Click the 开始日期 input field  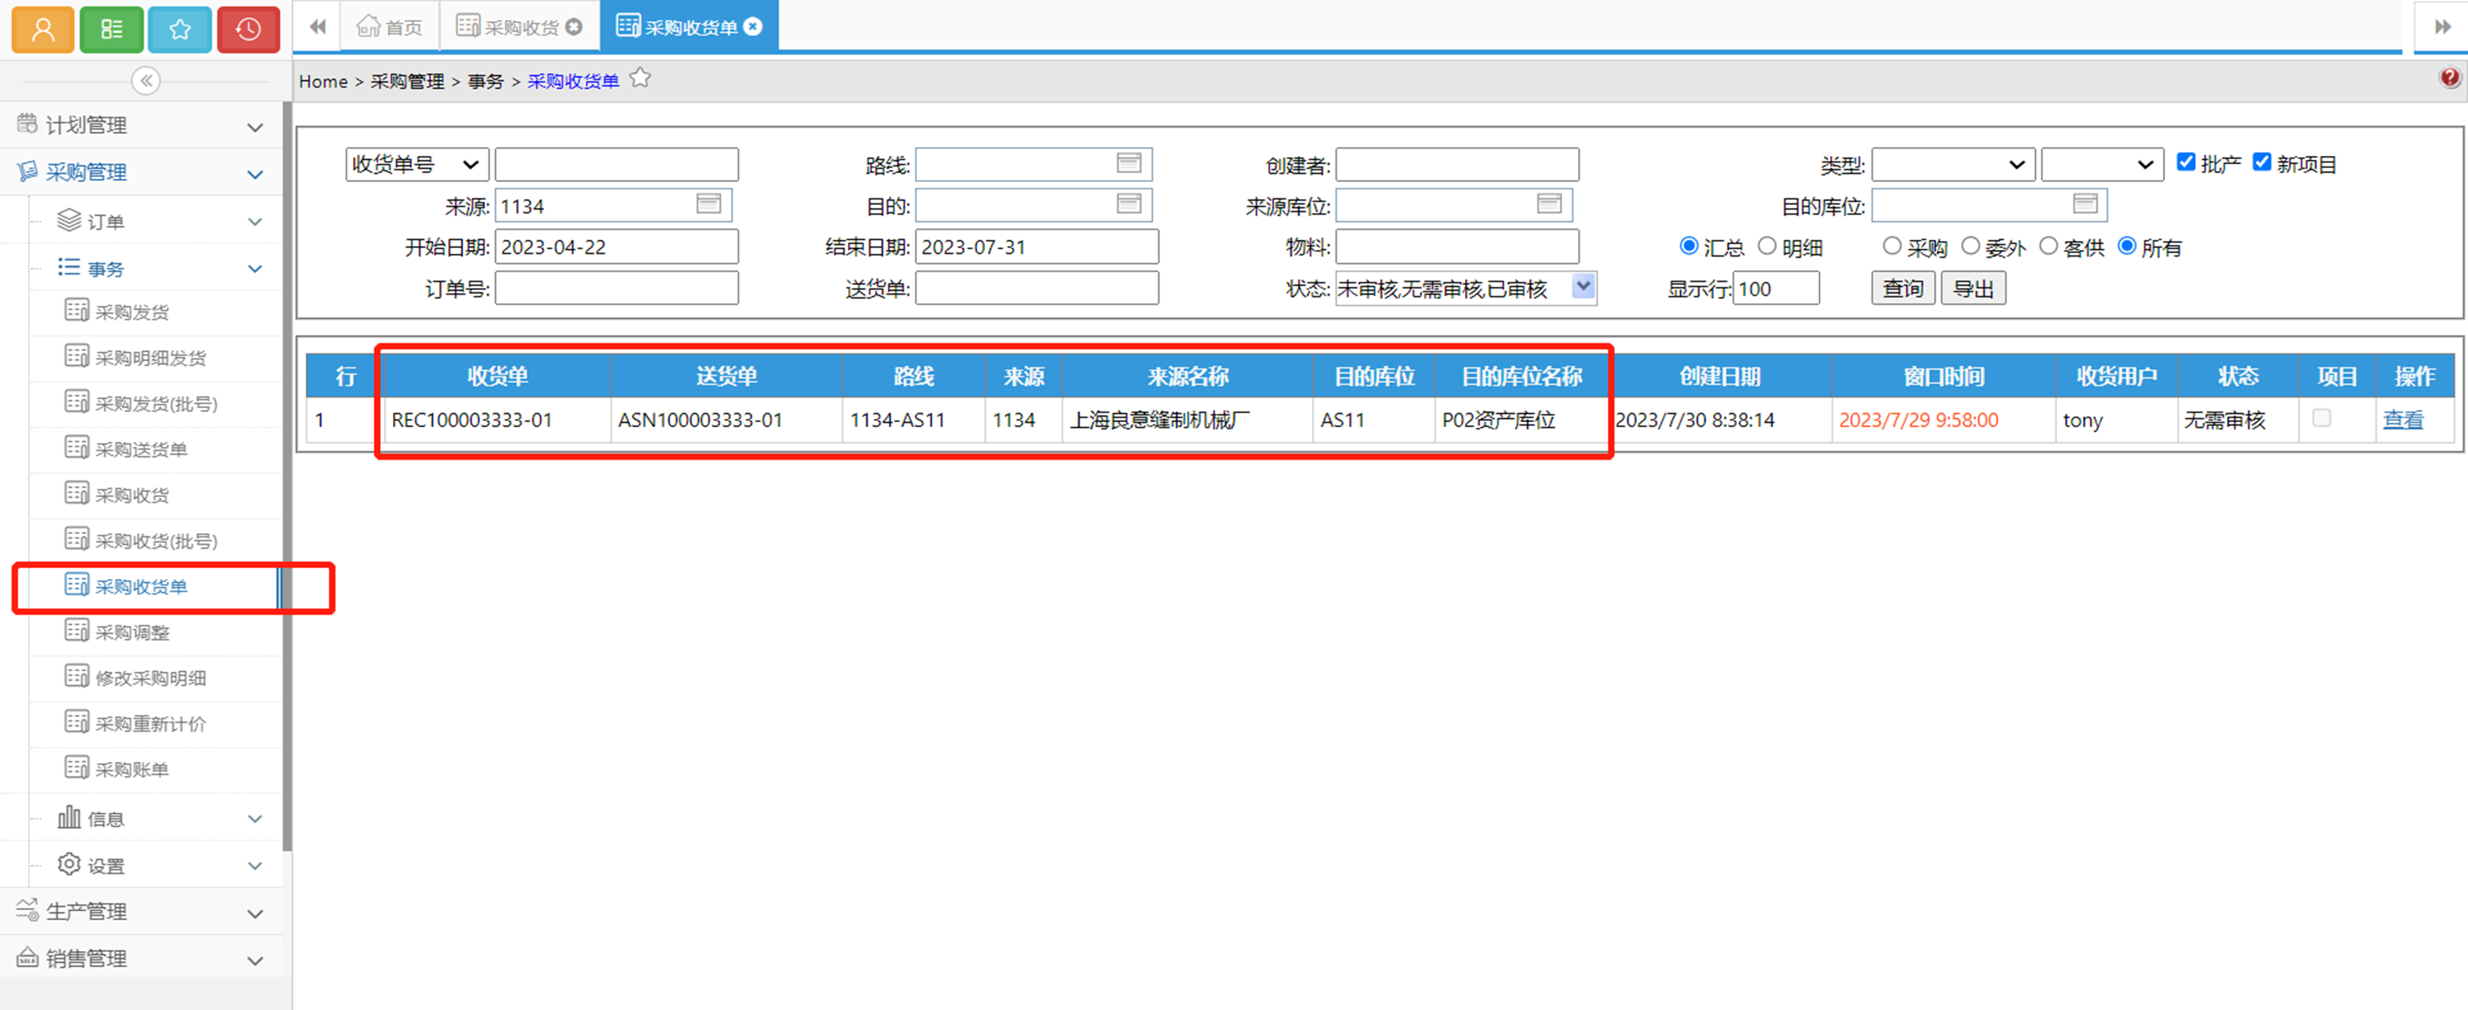[x=616, y=246]
